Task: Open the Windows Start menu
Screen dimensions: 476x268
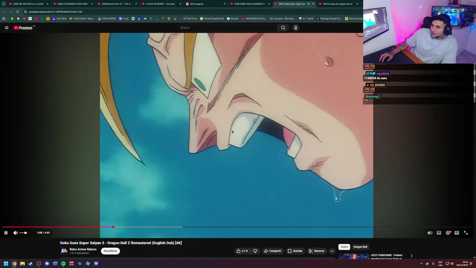Action: pos(6,264)
